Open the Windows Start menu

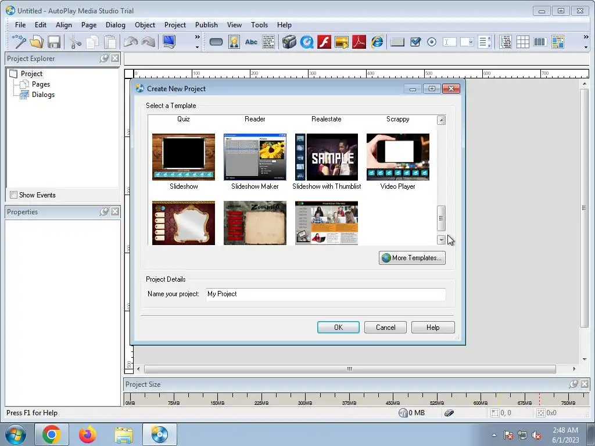pos(16,434)
